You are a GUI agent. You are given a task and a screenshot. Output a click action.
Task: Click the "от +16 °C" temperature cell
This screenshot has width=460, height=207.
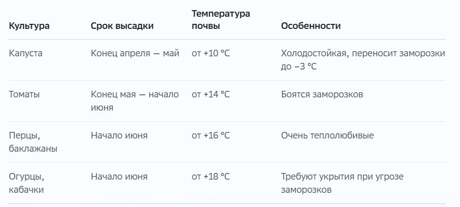click(211, 135)
